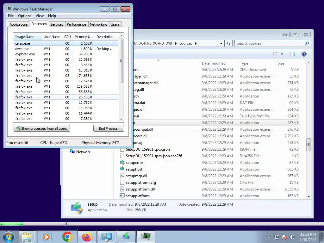Viewport: 324px width, 243px height.
Task: Select the setupplatform application icon
Action: coord(122,196)
